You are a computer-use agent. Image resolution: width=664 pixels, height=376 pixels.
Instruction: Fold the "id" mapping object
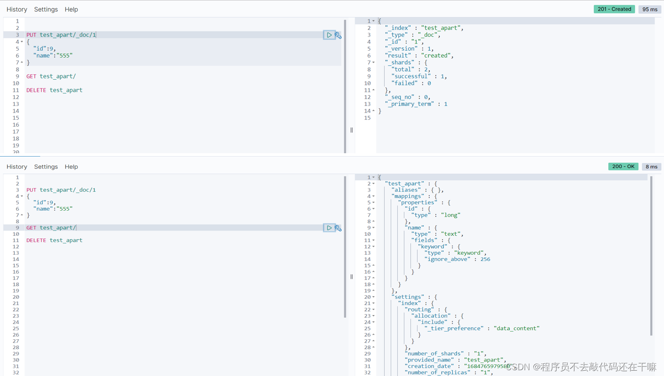(x=374, y=209)
